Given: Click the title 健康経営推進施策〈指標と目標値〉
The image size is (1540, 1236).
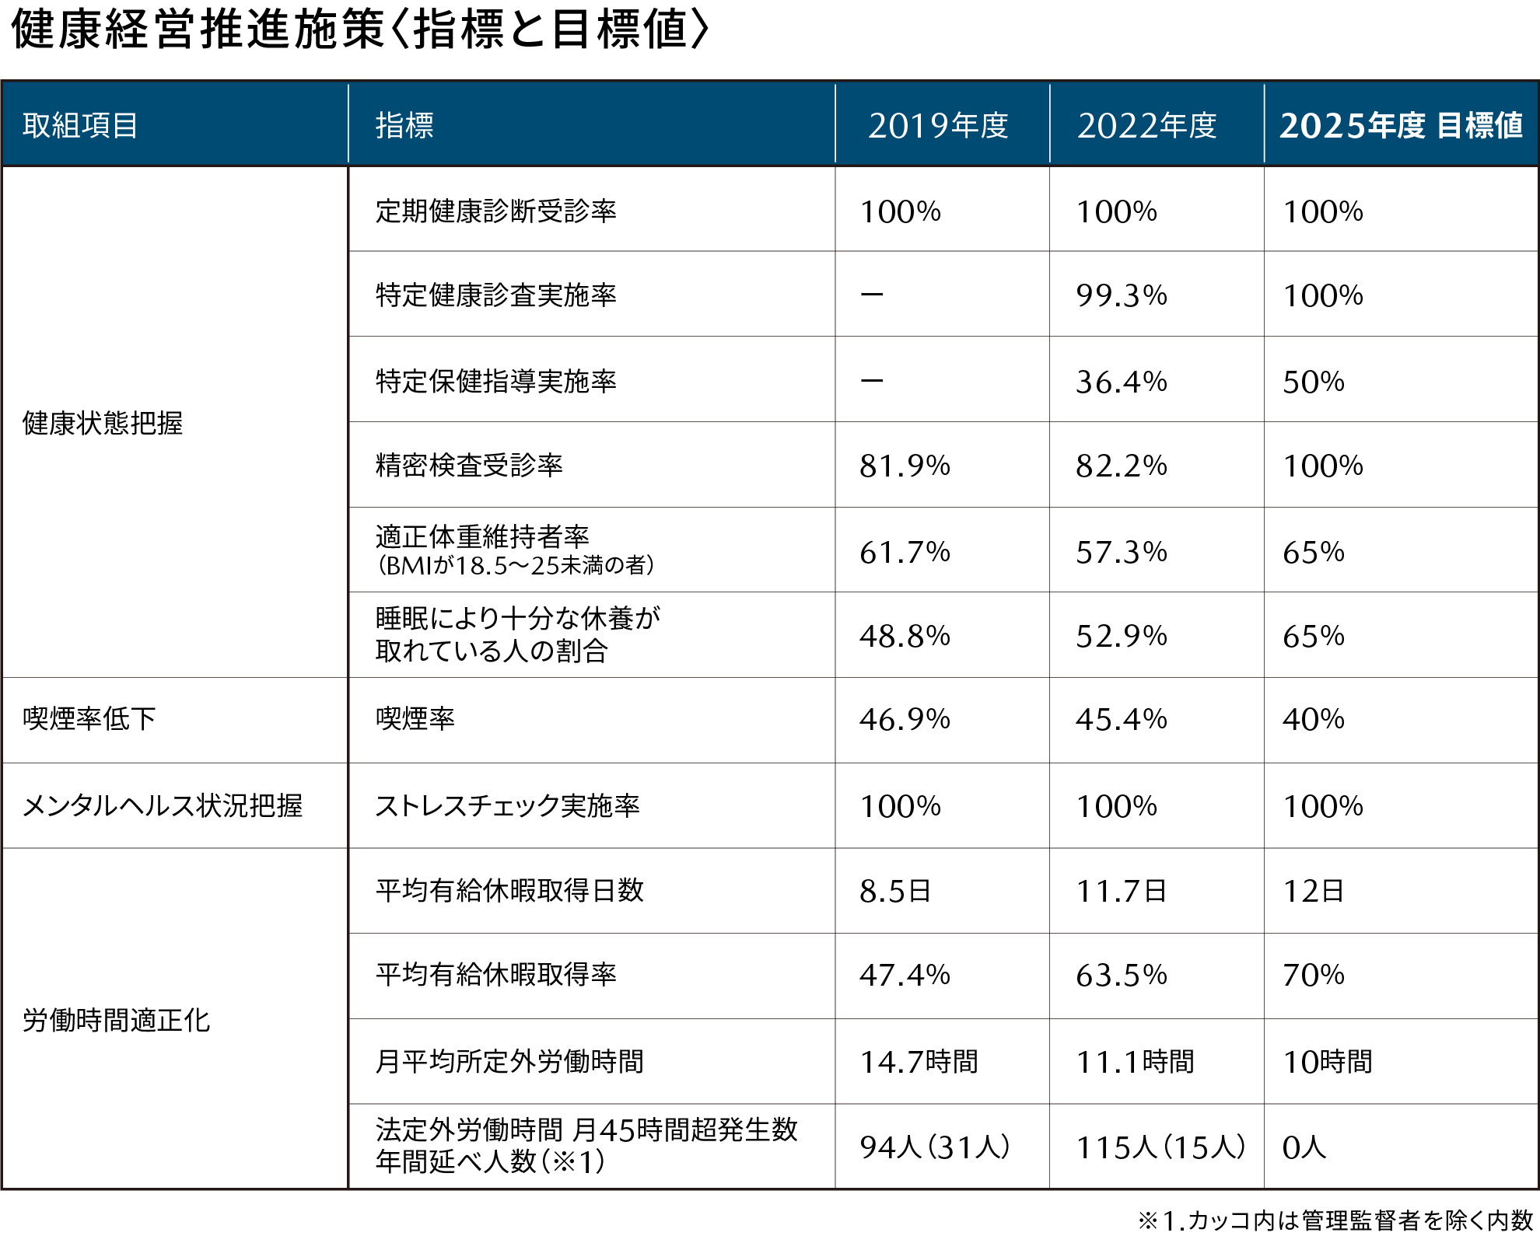Looking at the screenshot, I should [x=361, y=30].
